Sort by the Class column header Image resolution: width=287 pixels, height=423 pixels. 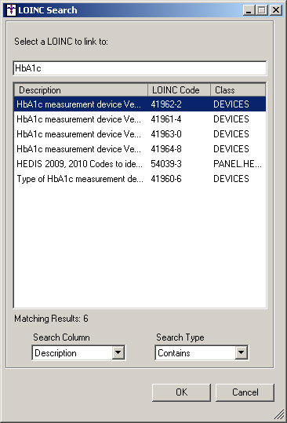tap(238, 89)
